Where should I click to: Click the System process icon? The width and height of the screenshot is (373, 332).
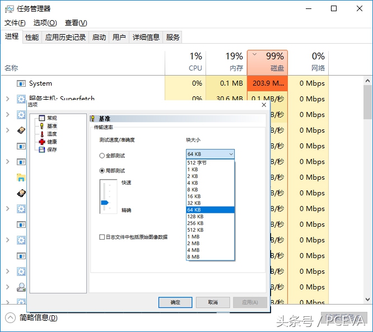21,83
